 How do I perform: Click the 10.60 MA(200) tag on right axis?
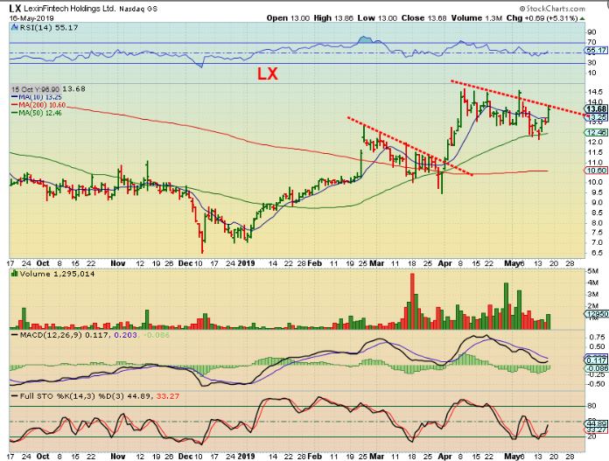(596, 171)
